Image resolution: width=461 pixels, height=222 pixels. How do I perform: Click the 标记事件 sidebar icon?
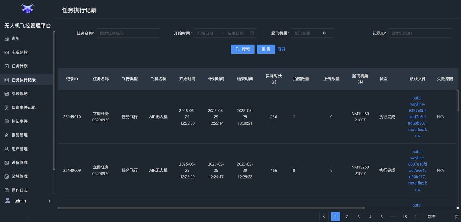click(x=6, y=121)
